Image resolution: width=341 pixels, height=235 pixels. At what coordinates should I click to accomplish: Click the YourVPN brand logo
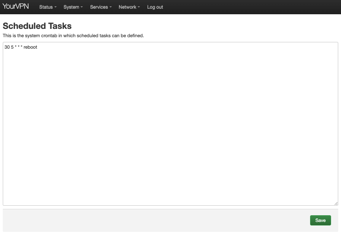point(15,7)
